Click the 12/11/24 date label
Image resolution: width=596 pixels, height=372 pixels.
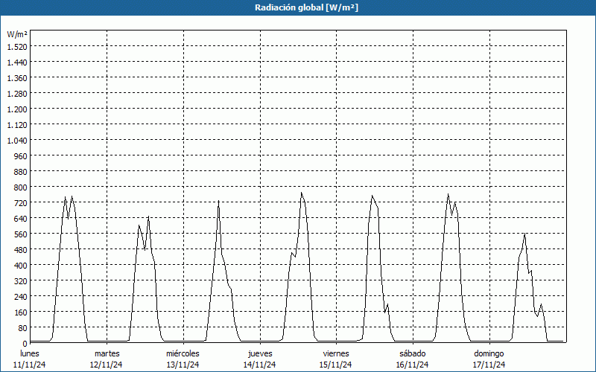click(107, 365)
